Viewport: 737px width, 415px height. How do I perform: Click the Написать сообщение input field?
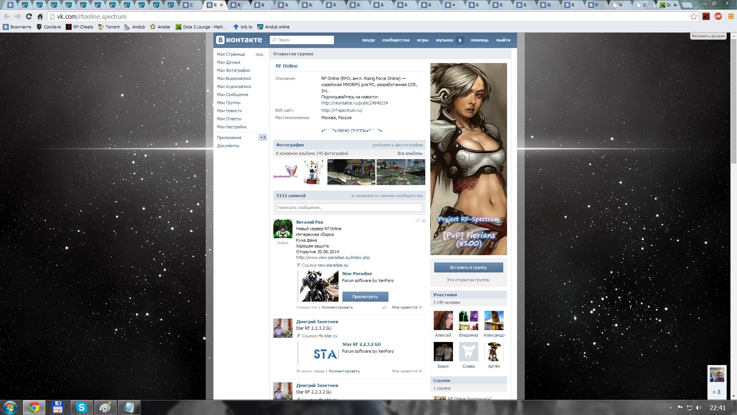349,207
